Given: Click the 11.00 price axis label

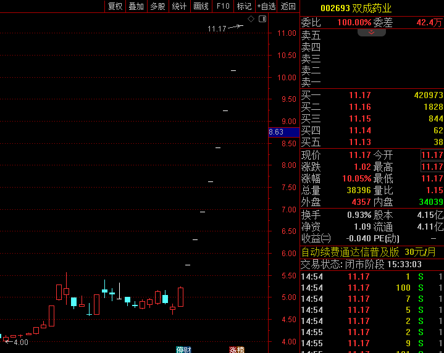Looking at the screenshot, I should tap(287, 33).
